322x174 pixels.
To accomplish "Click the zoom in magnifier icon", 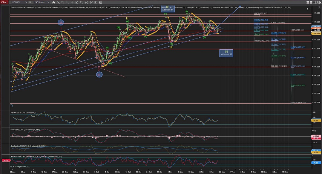I will coord(63,2).
